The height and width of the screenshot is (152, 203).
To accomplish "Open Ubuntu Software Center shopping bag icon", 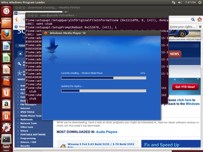I will pyautogui.click(x=6, y=81).
